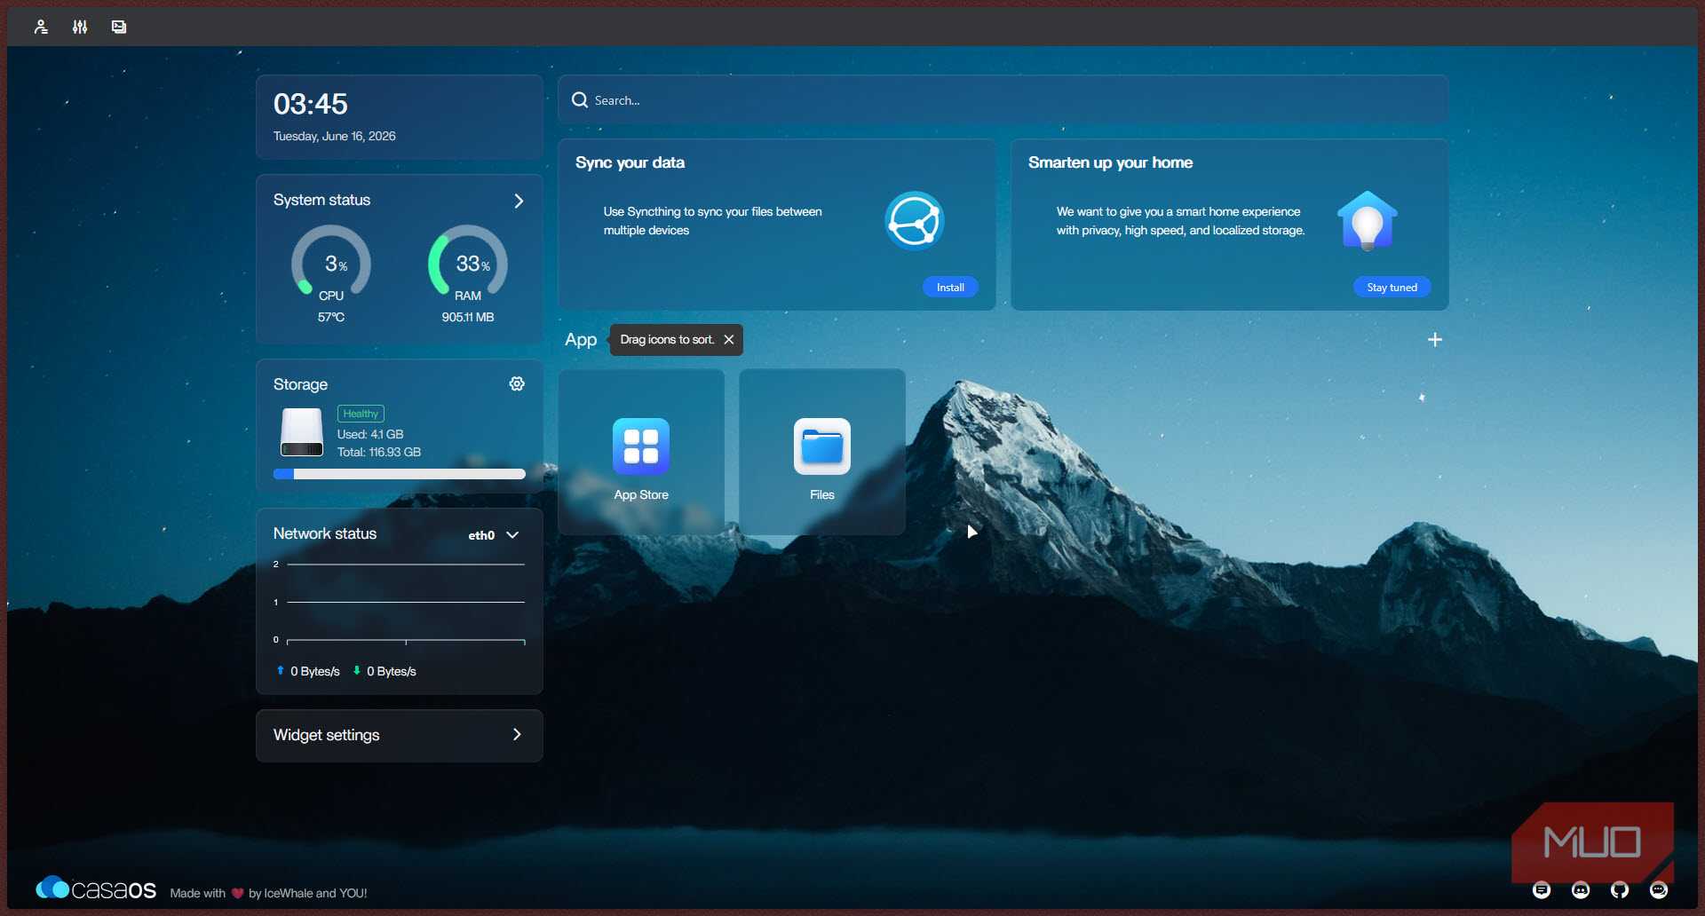Install Syncthing from Sync your data card
This screenshot has height=916, width=1705.
coord(950,287)
